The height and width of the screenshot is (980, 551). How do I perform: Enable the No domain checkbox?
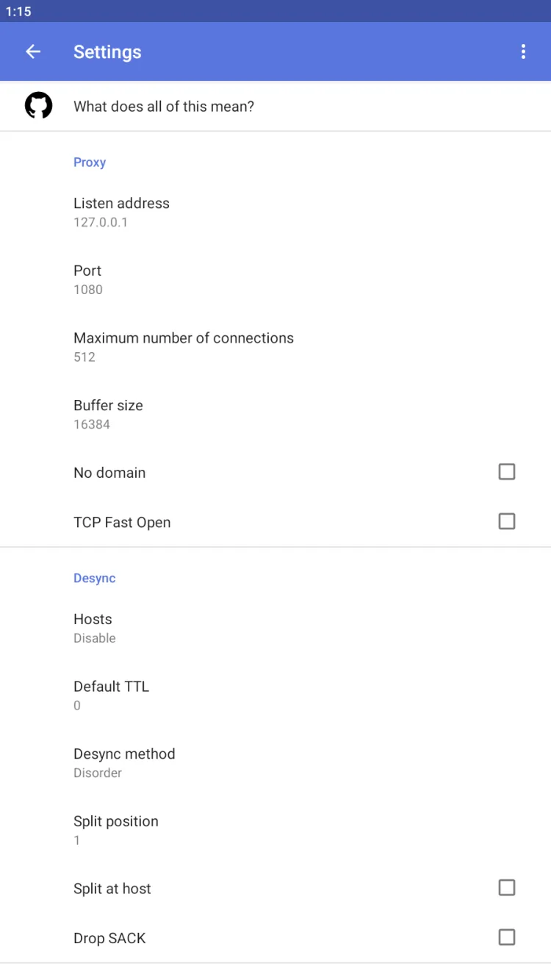[506, 472]
